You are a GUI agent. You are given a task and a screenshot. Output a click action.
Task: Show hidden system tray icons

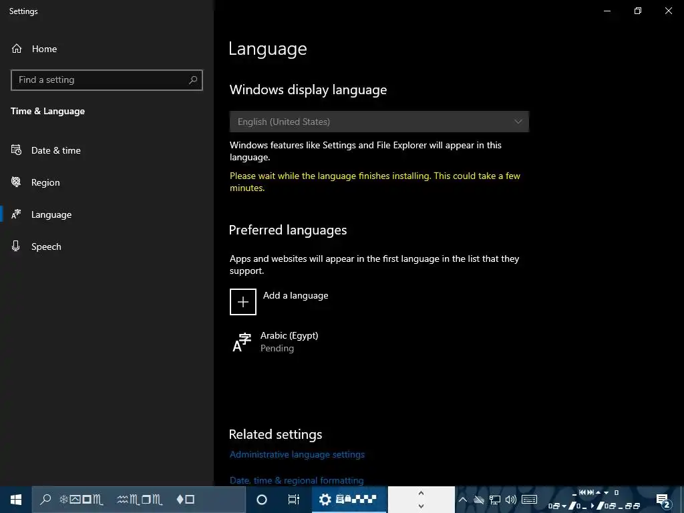point(462,500)
